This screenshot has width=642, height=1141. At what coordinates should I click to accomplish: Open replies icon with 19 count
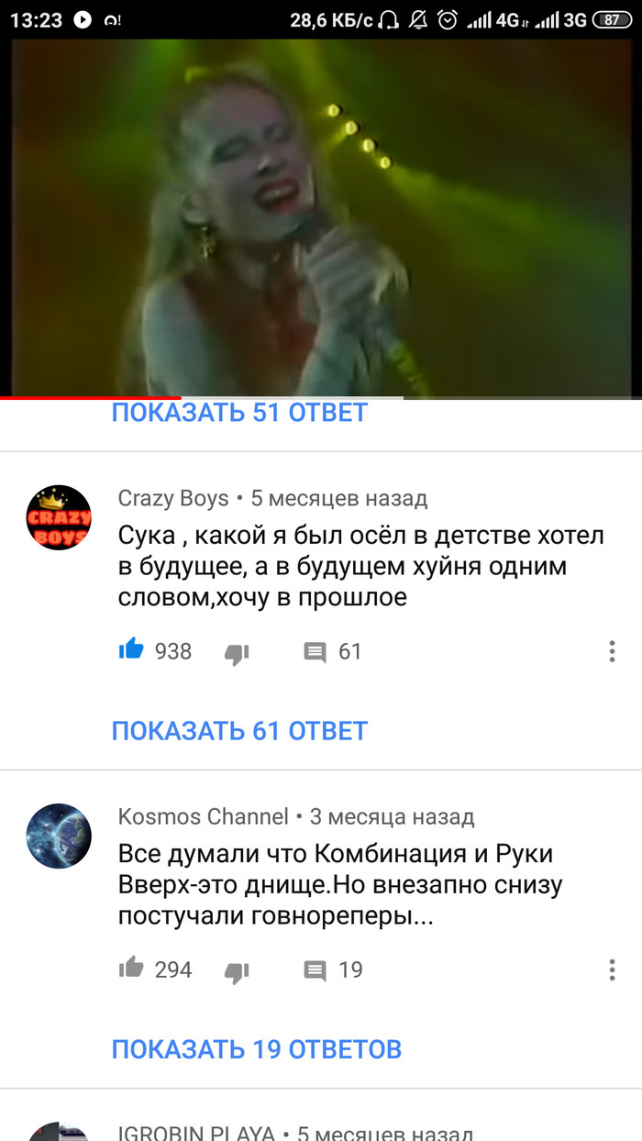pyautogui.click(x=315, y=970)
